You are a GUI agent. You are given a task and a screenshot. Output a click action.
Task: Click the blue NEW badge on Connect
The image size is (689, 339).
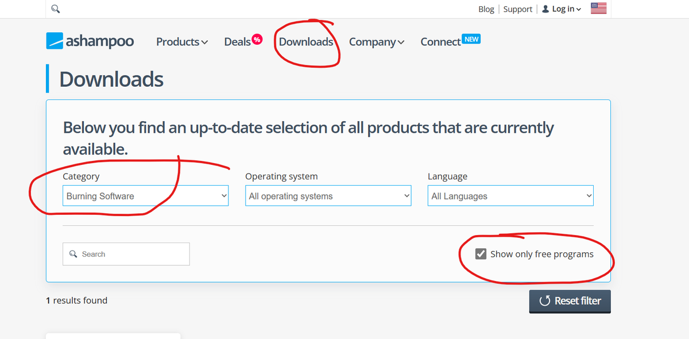pyautogui.click(x=471, y=39)
